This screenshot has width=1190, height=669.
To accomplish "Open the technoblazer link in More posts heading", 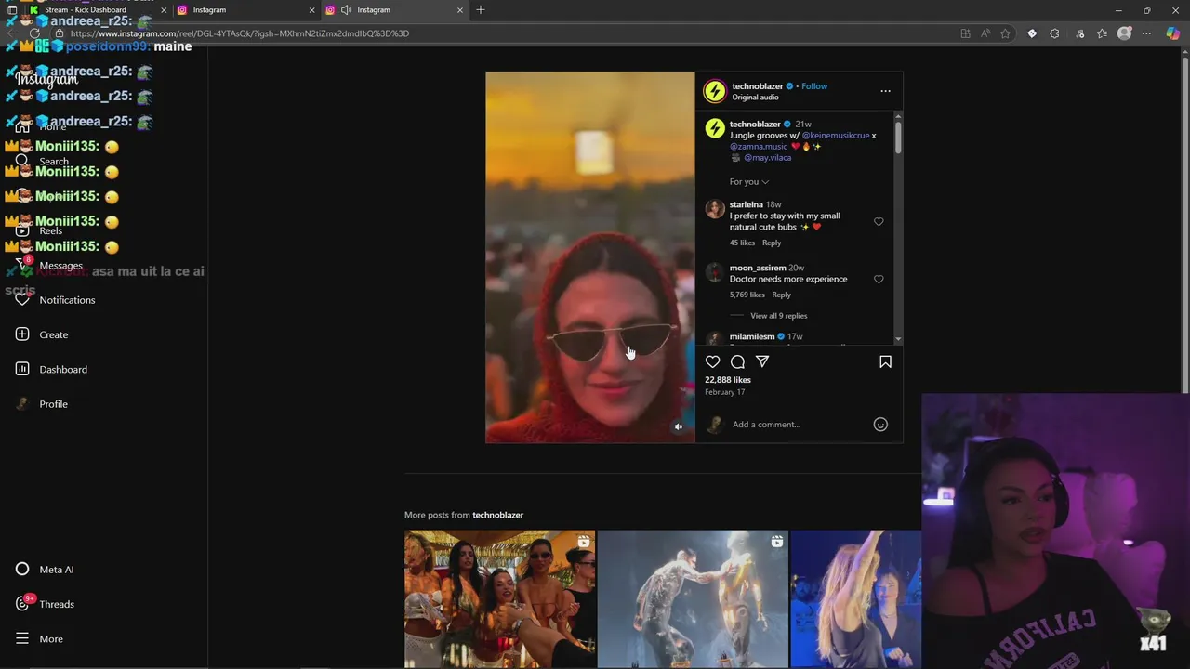I will pyautogui.click(x=498, y=515).
